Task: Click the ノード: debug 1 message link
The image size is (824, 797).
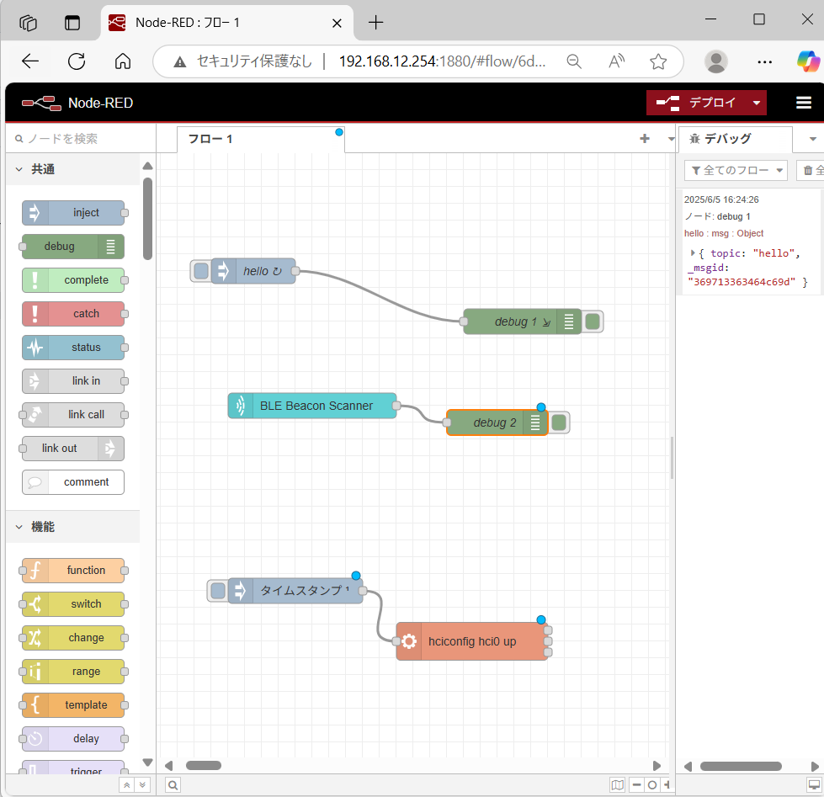Action: [717, 216]
